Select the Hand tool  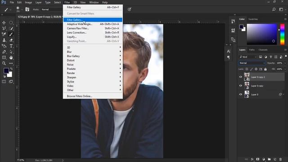11,58
